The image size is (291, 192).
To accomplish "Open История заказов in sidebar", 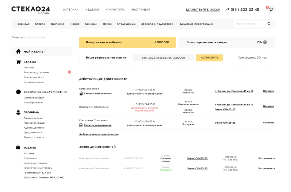I will click(34, 82).
